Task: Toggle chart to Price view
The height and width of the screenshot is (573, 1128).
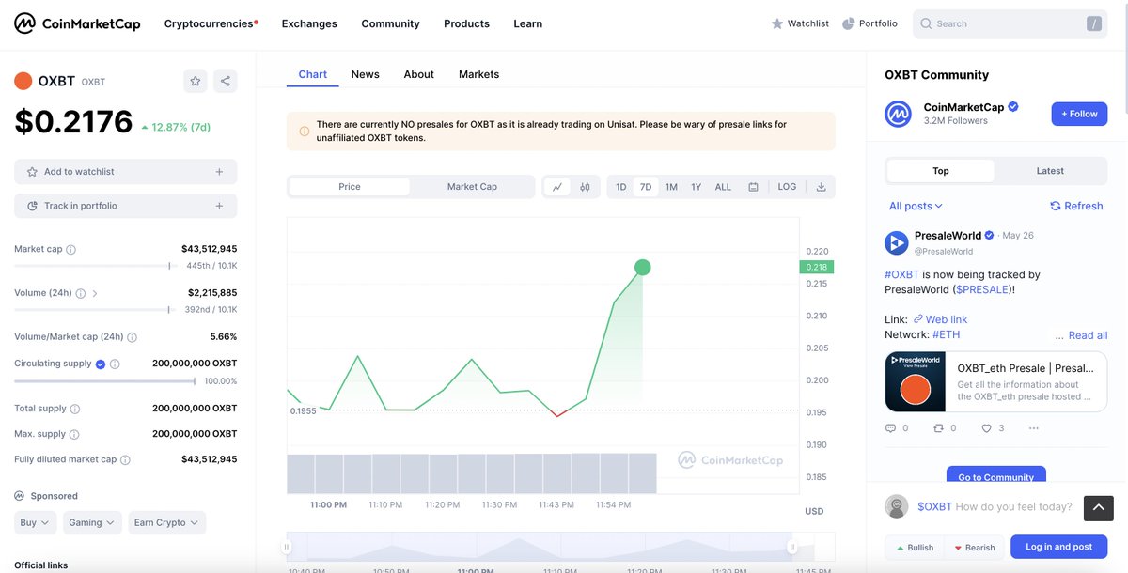Action: point(350,187)
